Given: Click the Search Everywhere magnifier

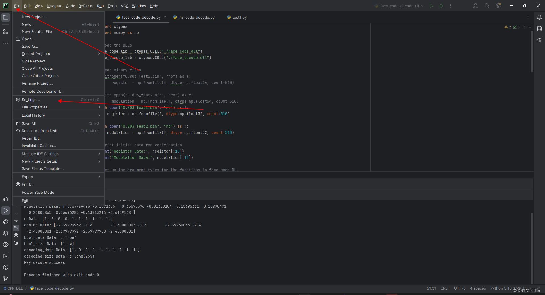Looking at the screenshot, I should point(487,6).
